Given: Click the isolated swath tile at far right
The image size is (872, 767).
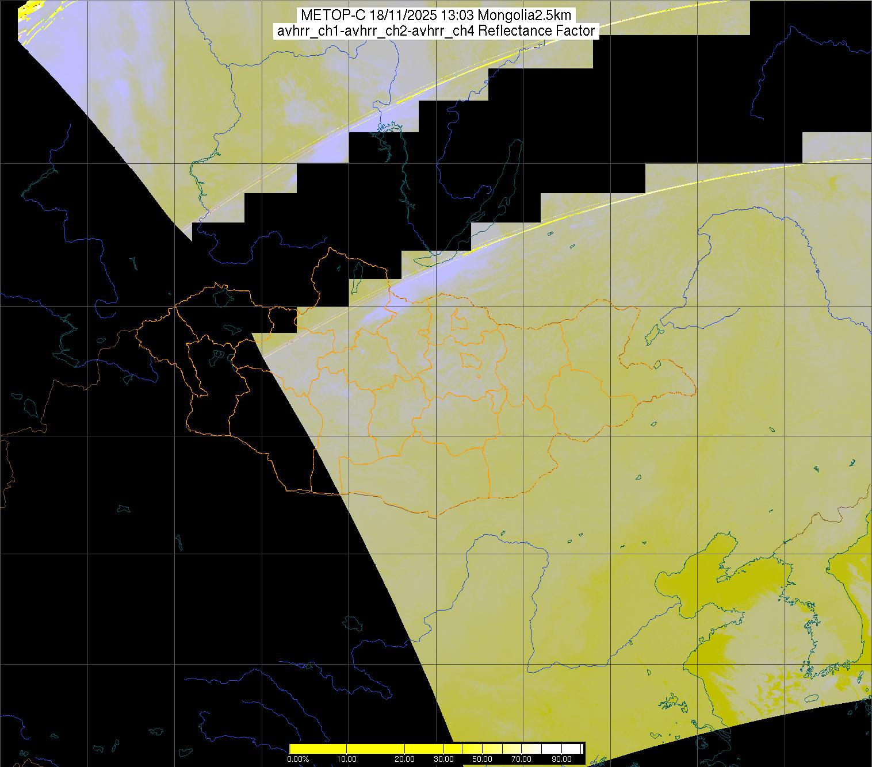Looking at the screenshot, I should pyautogui.click(x=836, y=147).
